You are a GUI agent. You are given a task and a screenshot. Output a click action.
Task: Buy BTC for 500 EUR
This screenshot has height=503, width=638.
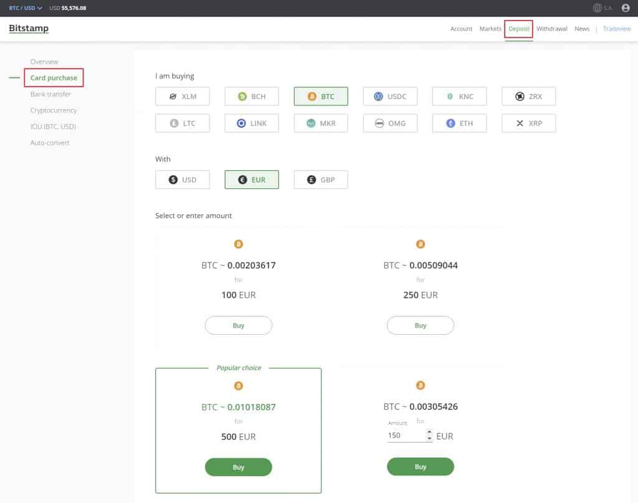pyautogui.click(x=239, y=467)
